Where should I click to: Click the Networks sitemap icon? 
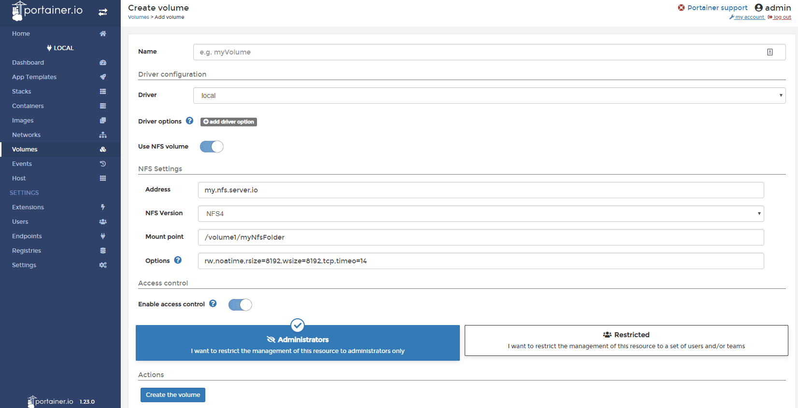click(x=103, y=135)
